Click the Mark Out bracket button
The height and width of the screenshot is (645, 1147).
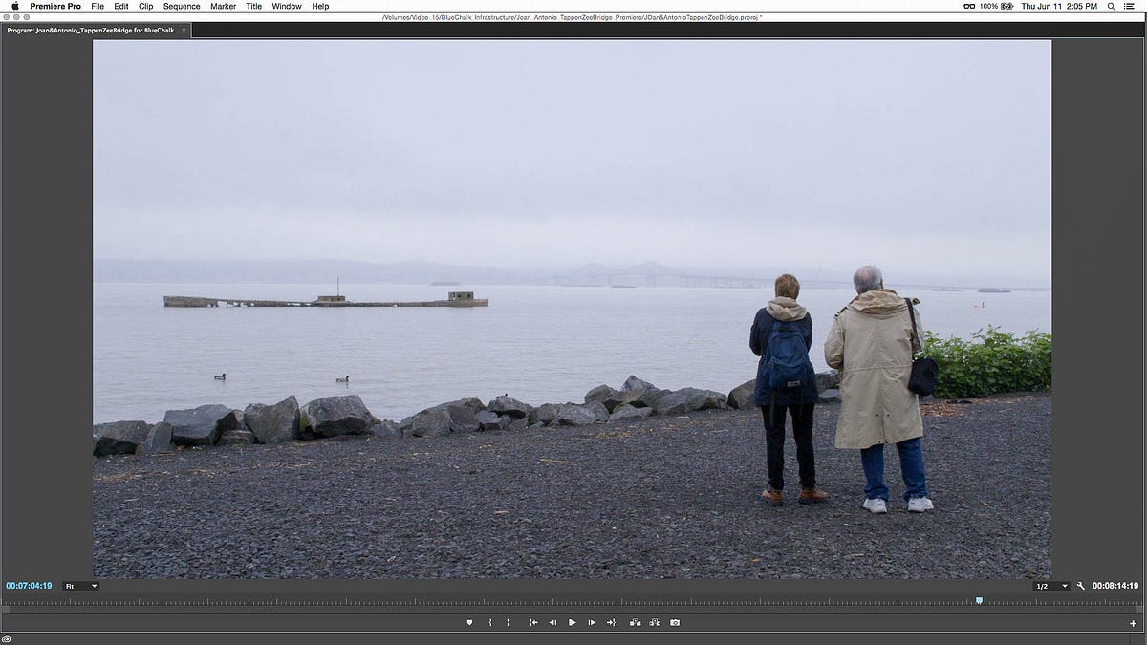click(508, 622)
